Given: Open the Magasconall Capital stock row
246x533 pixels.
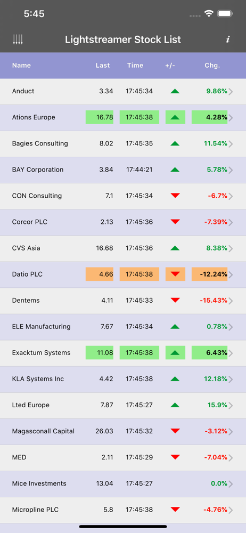Looking at the screenshot, I should pyautogui.click(x=123, y=431).
